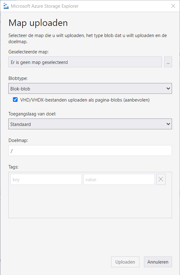Toggle VHD/VHDX pagina-blobs checkbox

tap(15, 100)
